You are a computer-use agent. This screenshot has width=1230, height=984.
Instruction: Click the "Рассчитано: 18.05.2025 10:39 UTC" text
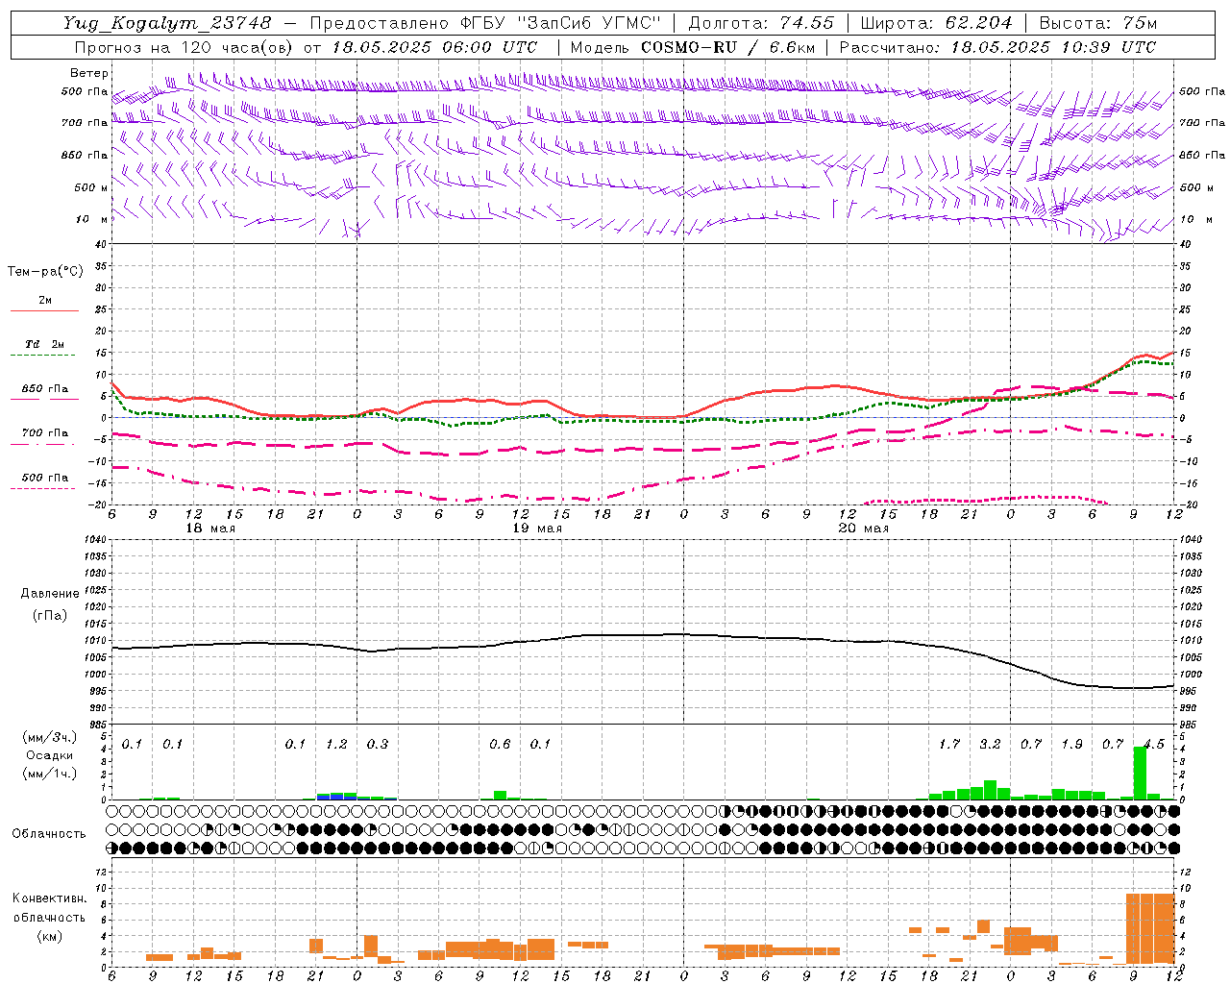(997, 46)
